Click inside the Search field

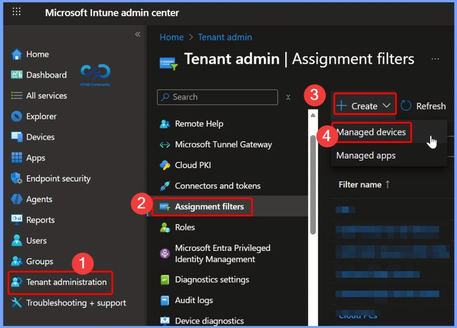coord(217,97)
